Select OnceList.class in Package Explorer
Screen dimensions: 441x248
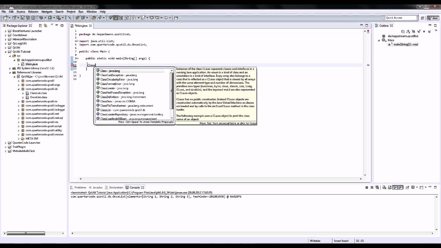tap(38, 97)
